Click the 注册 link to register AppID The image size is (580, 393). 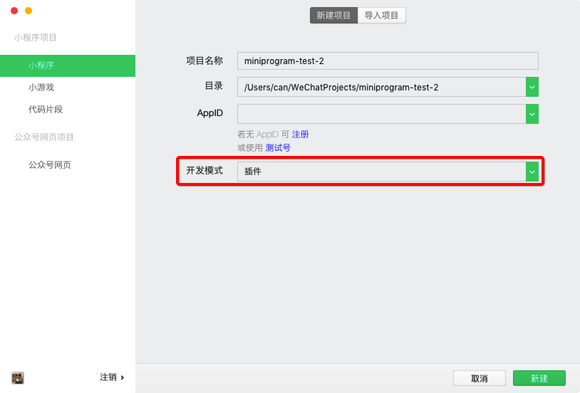pos(300,134)
